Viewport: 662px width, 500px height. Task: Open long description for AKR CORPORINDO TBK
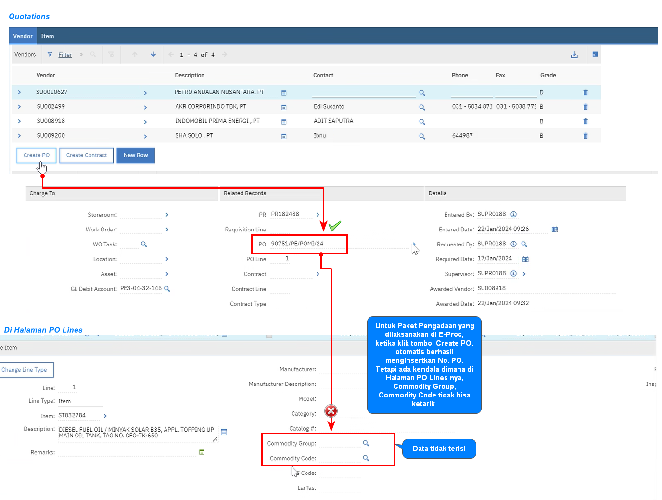[284, 107]
